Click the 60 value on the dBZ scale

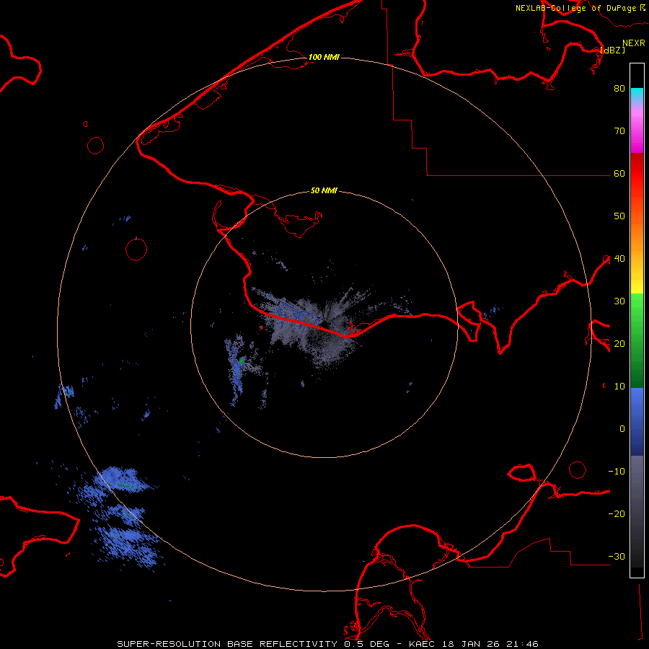[x=619, y=174]
